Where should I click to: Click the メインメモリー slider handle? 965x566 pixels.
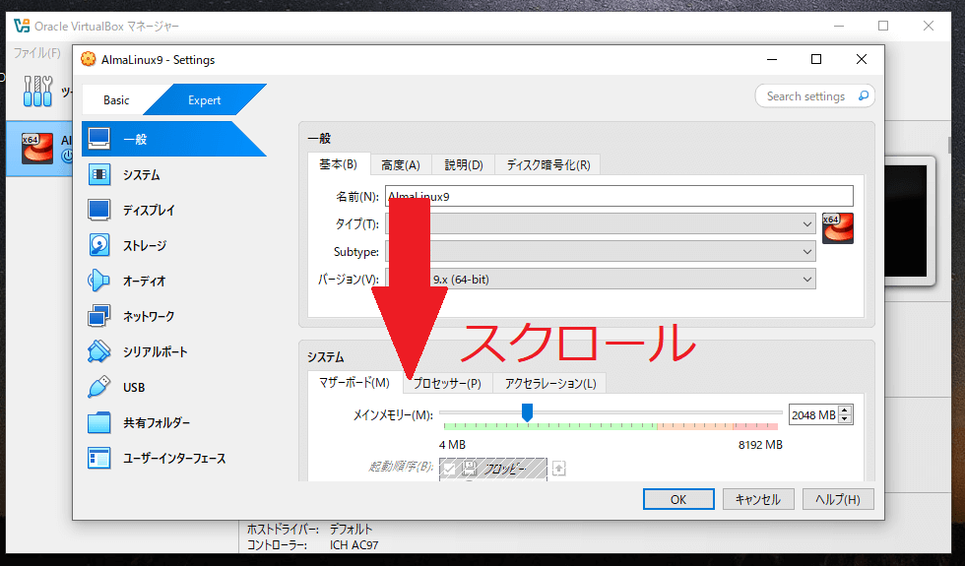(527, 412)
